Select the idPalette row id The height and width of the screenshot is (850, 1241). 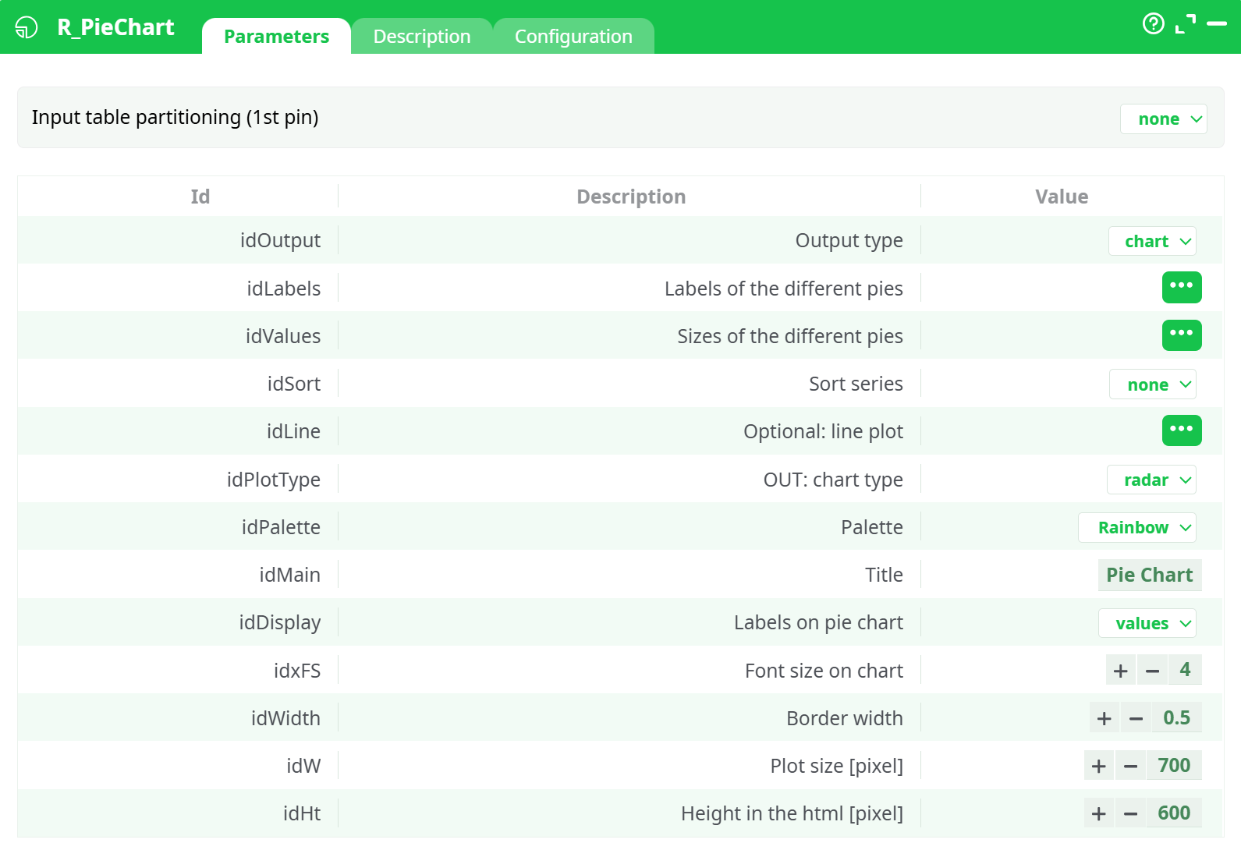tap(281, 527)
